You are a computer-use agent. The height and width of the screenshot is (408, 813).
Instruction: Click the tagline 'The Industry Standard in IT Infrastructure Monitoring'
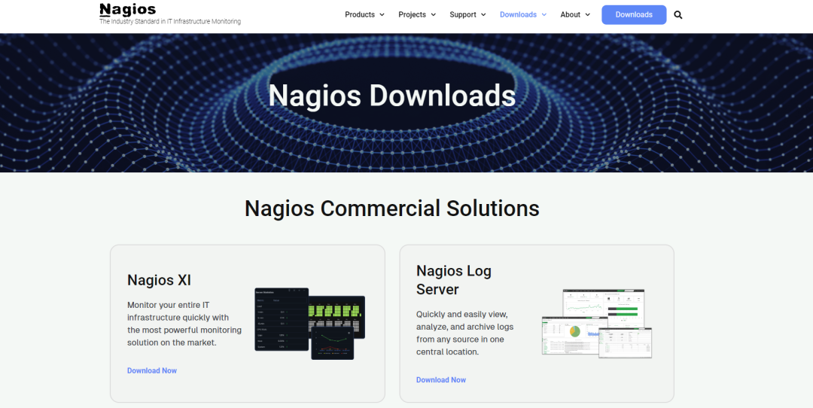tap(170, 22)
